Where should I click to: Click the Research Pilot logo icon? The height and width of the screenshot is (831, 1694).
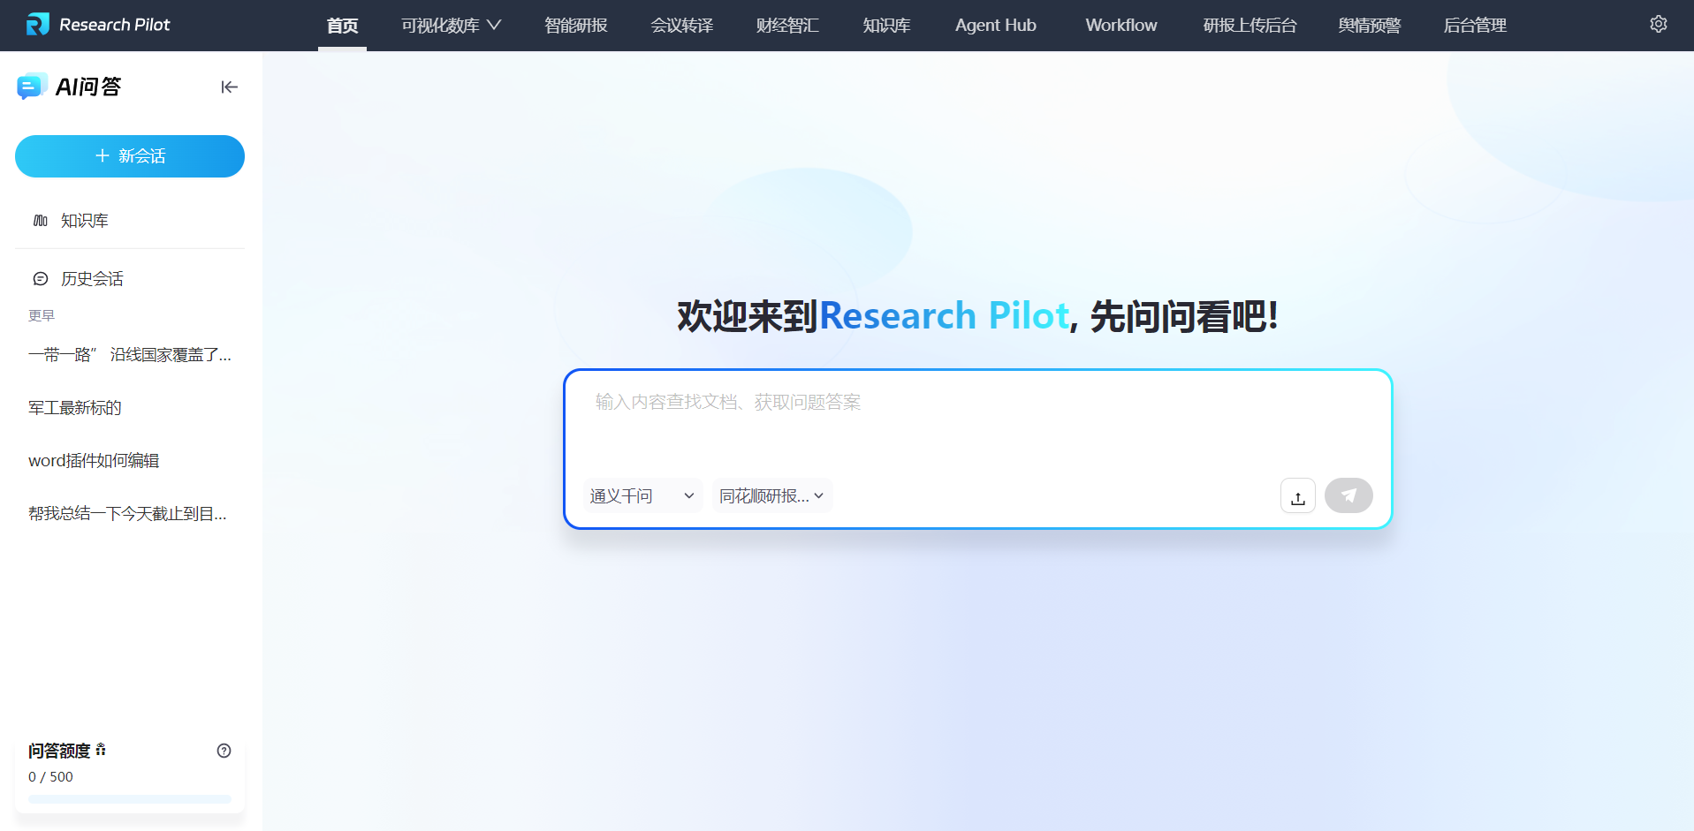pos(37,25)
